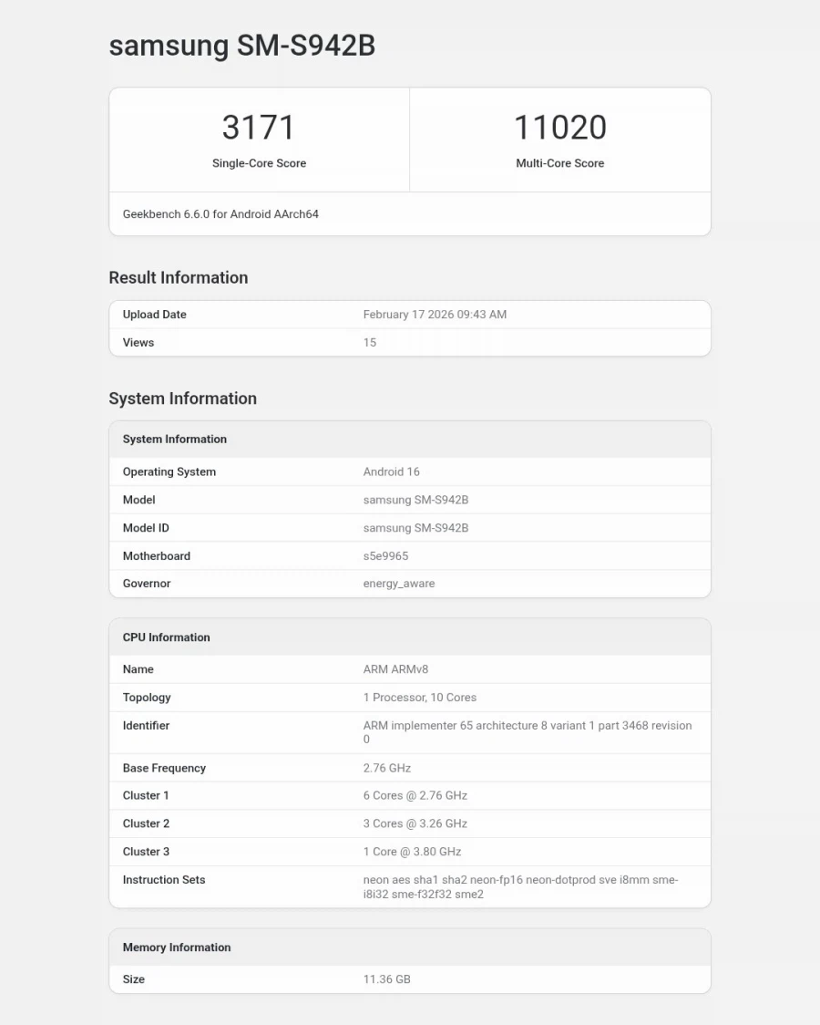Select the Android 16 operating system value
This screenshot has height=1025, width=820.
(x=391, y=472)
